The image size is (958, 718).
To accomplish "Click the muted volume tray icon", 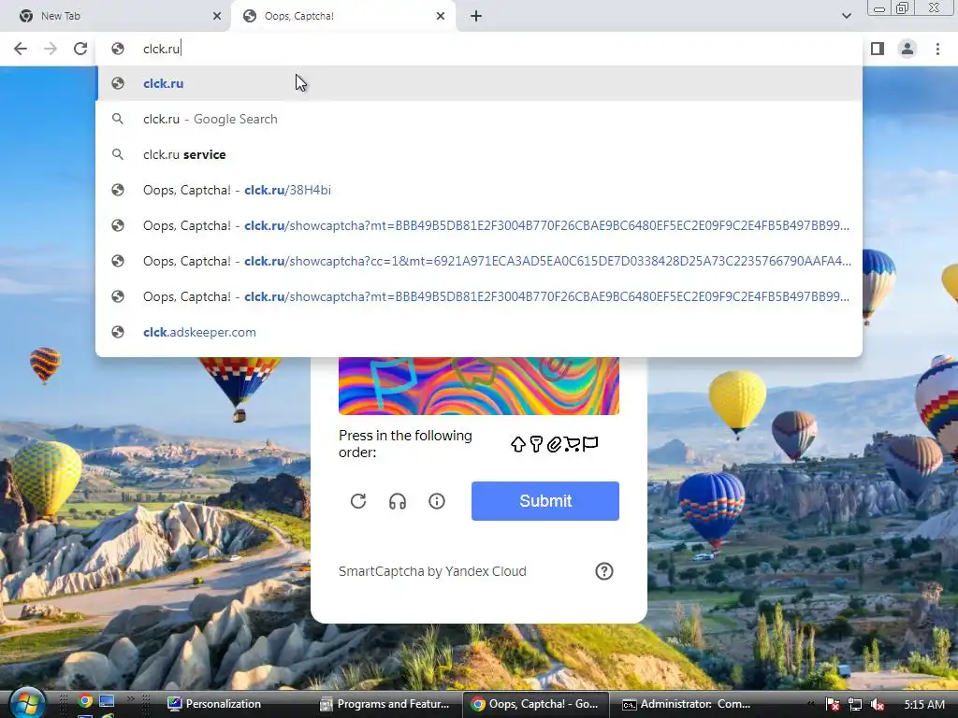I will (x=878, y=704).
